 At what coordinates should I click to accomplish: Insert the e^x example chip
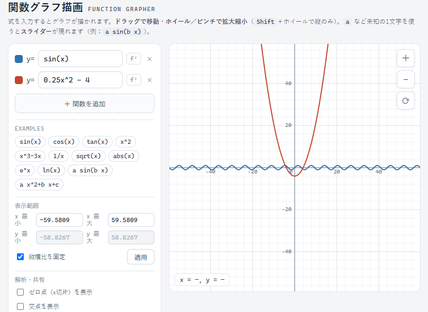pos(25,170)
